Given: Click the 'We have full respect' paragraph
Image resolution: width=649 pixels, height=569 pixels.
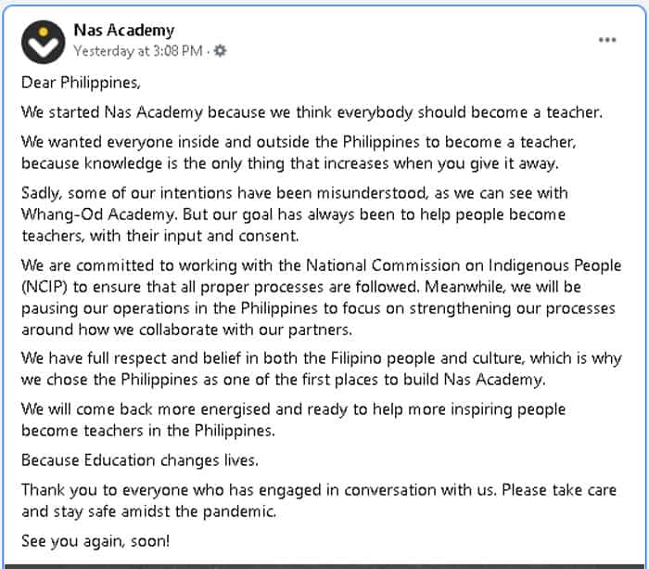Looking at the screenshot, I should point(321,369).
